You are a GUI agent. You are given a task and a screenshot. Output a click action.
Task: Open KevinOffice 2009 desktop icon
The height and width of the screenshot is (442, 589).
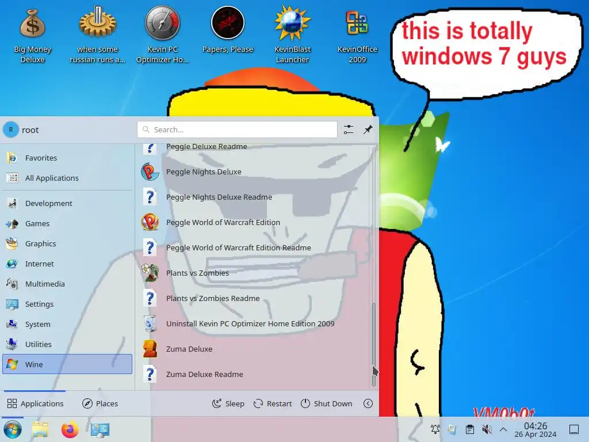point(357,35)
